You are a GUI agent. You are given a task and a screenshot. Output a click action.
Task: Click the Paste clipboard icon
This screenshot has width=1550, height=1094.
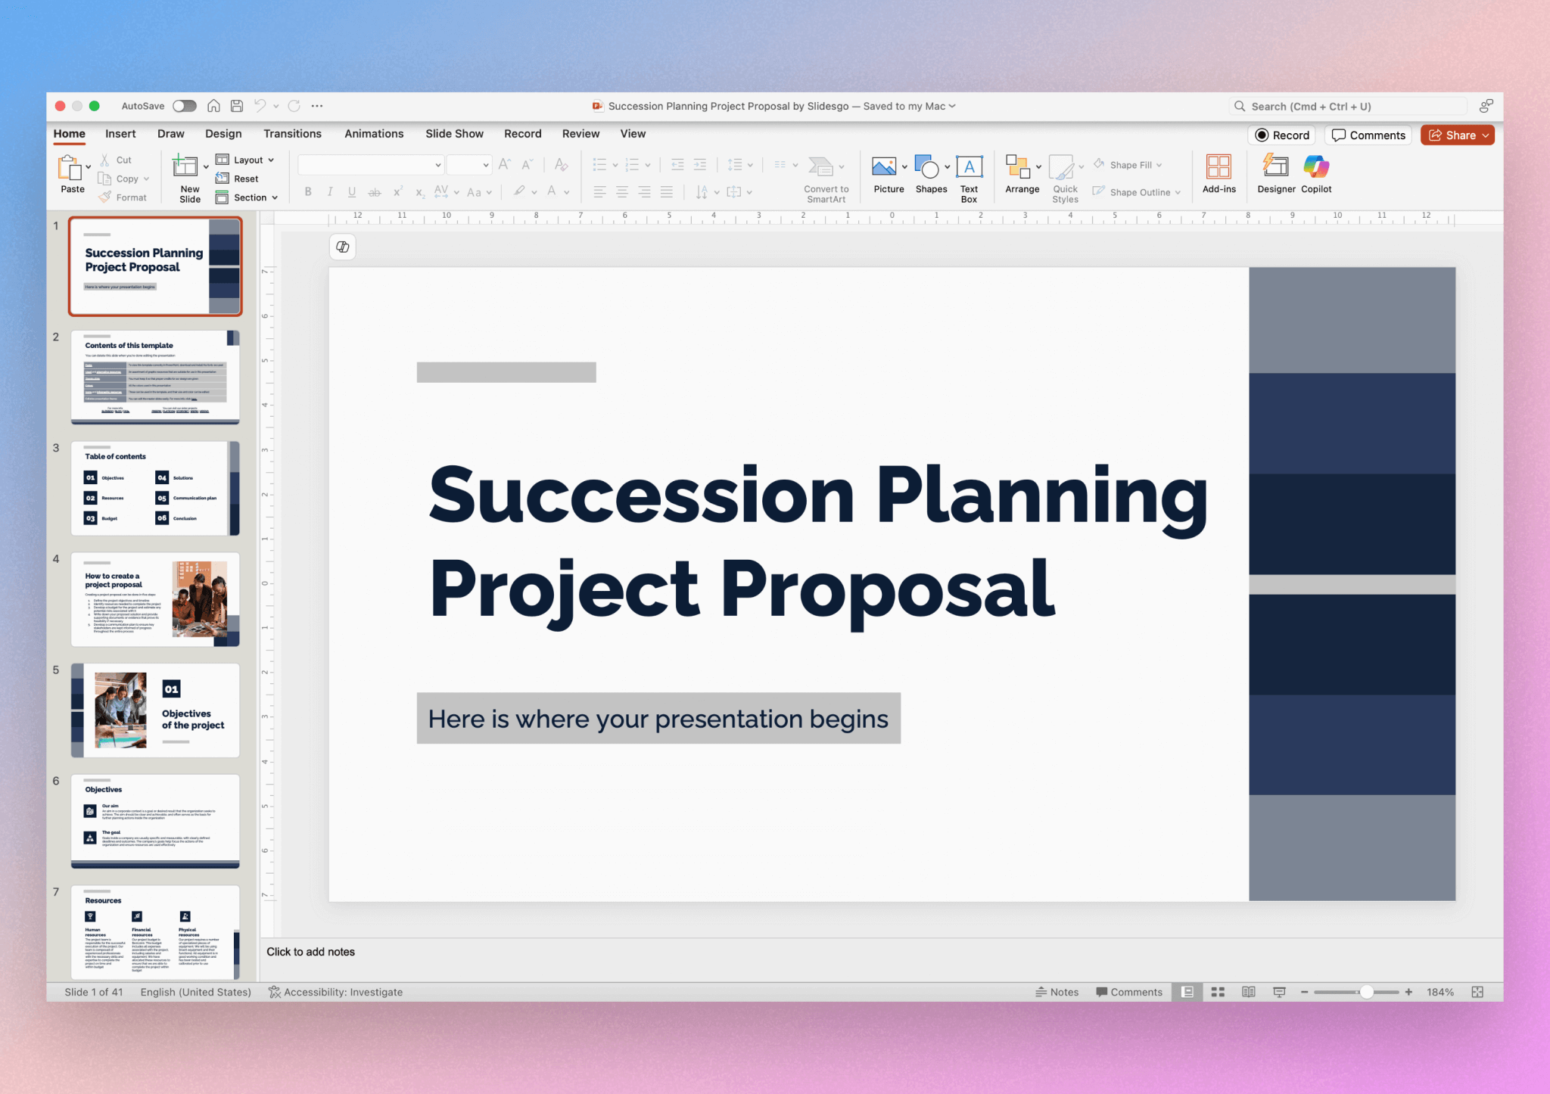70,168
